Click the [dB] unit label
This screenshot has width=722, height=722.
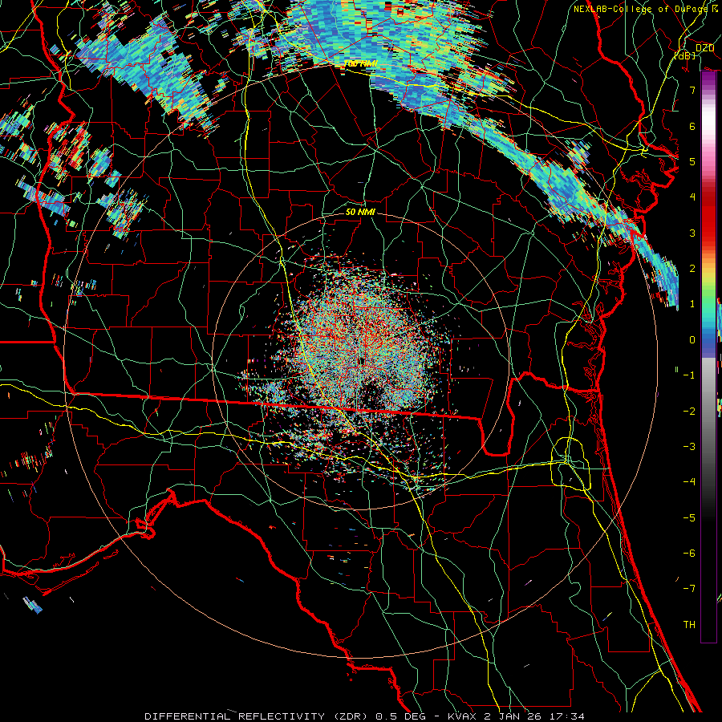685,56
